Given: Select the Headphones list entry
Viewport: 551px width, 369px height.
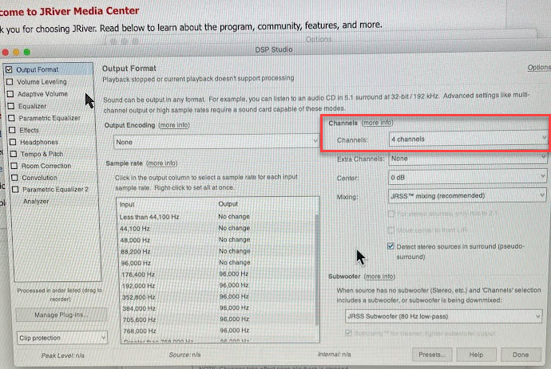Looking at the screenshot, I should (x=39, y=142).
